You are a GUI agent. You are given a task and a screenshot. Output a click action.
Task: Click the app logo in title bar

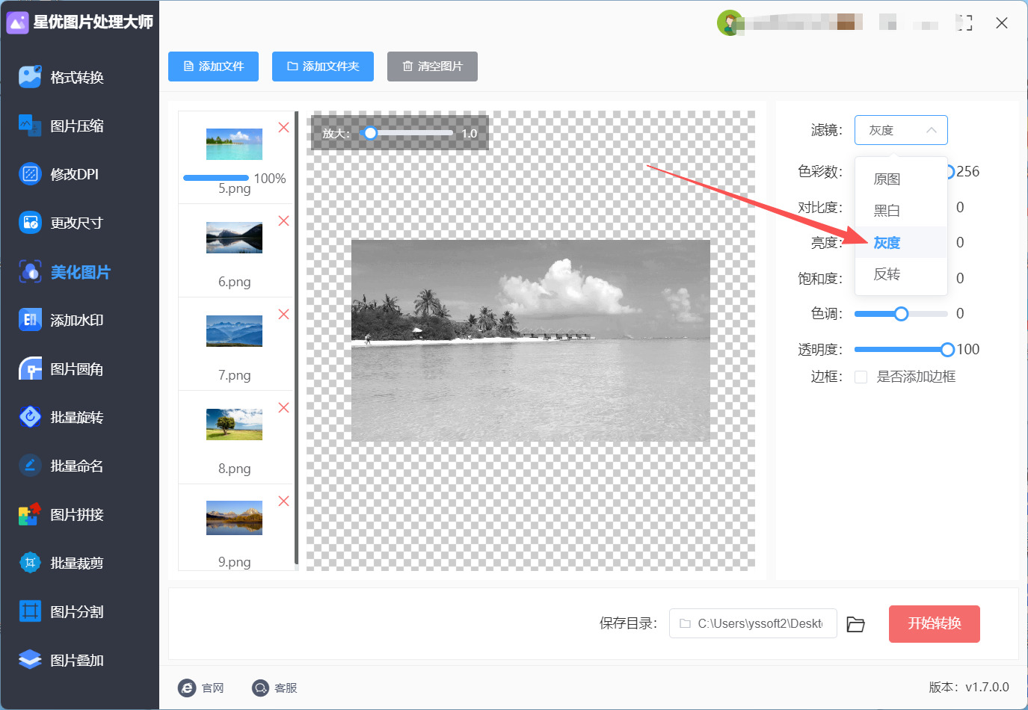click(17, 22)
